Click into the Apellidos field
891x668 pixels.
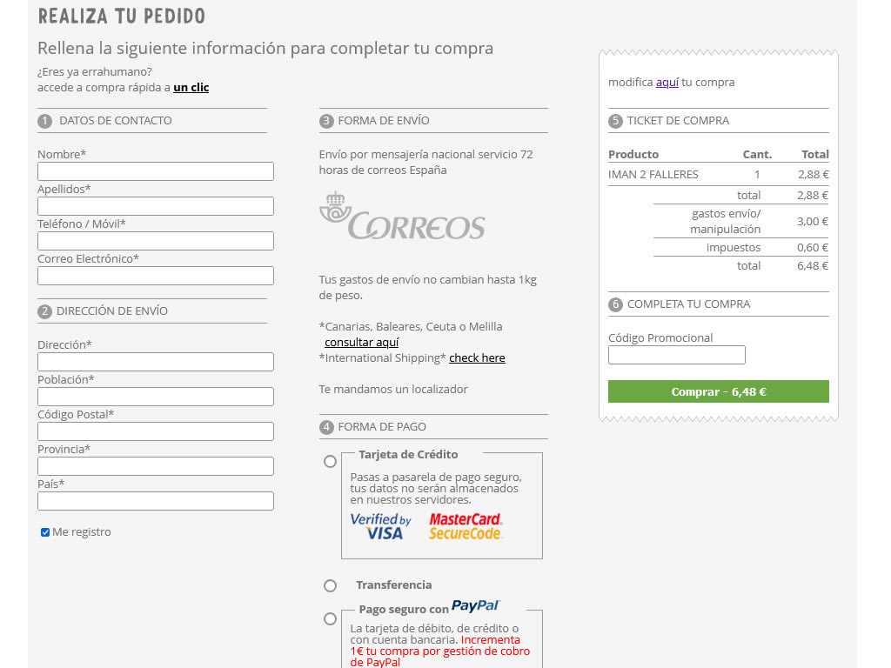pos(156,206)
